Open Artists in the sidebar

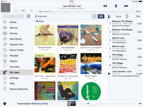point(17,22)
